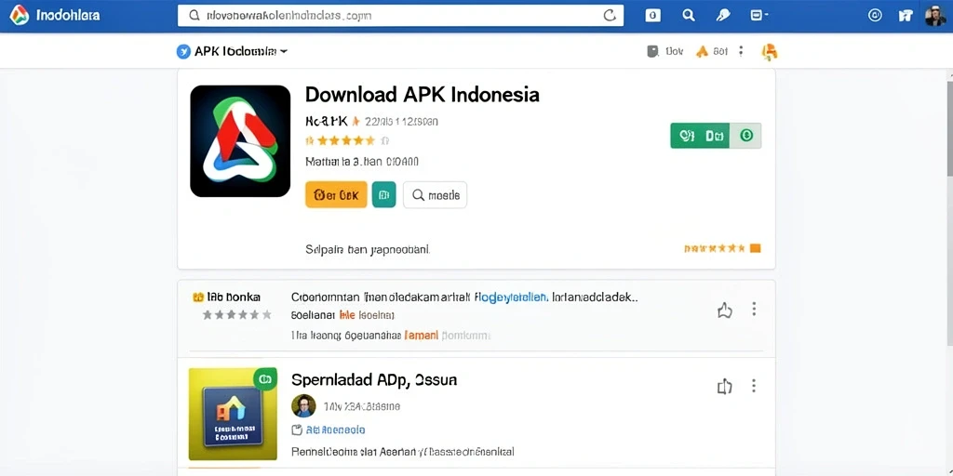Open three-dot menu on lab bonka review
953x476 pixels.
tap(754, 309)
